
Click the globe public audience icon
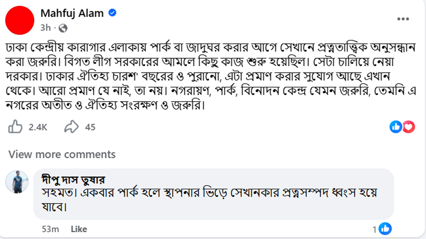coord(63,28)
